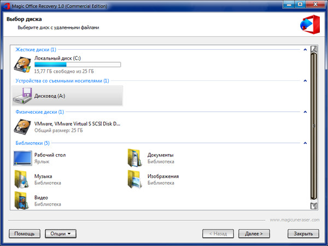Click the Далее > next button

254,233
